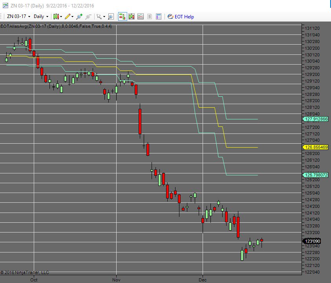Open the chart Properties form icon
331x283 pixels.
(x=159, y=16)
